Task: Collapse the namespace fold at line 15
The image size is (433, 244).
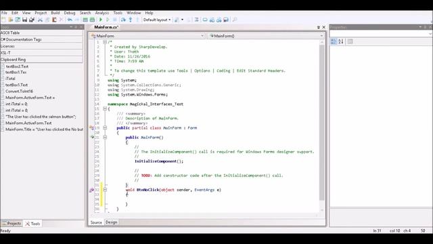Action: [x=105, y=108]
